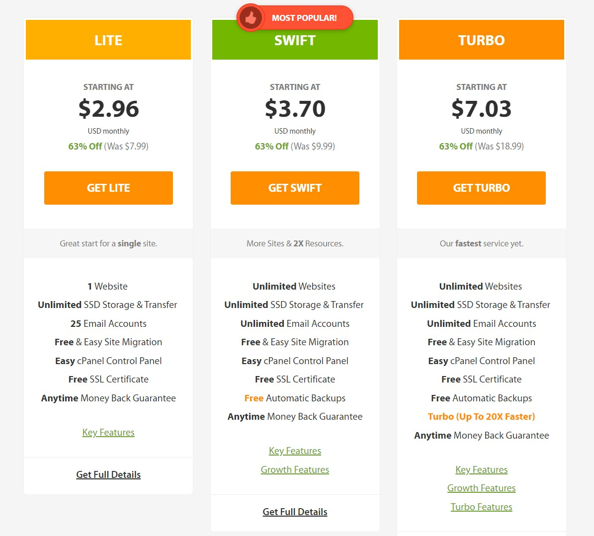594x536 pixels.
Task: Click the LITE plan header banner
Action: pyautogui.click(x=108, y=40)
